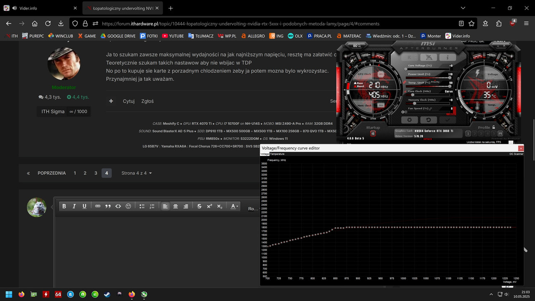Insert a code block in the editor
The height and width of the screenshot is (301, 535).
tap(118, 206)
